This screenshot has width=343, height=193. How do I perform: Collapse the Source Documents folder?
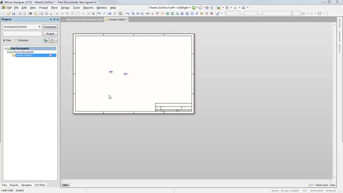(8, 52)
